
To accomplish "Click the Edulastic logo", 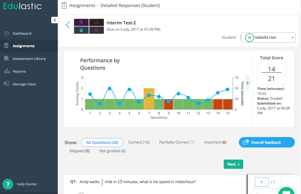I will pyautogui.click(x=22, y=6).
